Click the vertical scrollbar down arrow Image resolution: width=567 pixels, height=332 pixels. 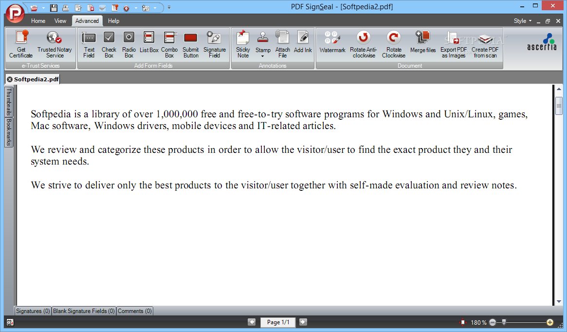(559, 301)
